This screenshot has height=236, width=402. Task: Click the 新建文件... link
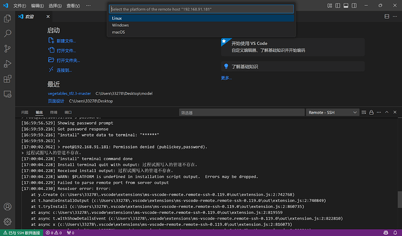(66, 41)
